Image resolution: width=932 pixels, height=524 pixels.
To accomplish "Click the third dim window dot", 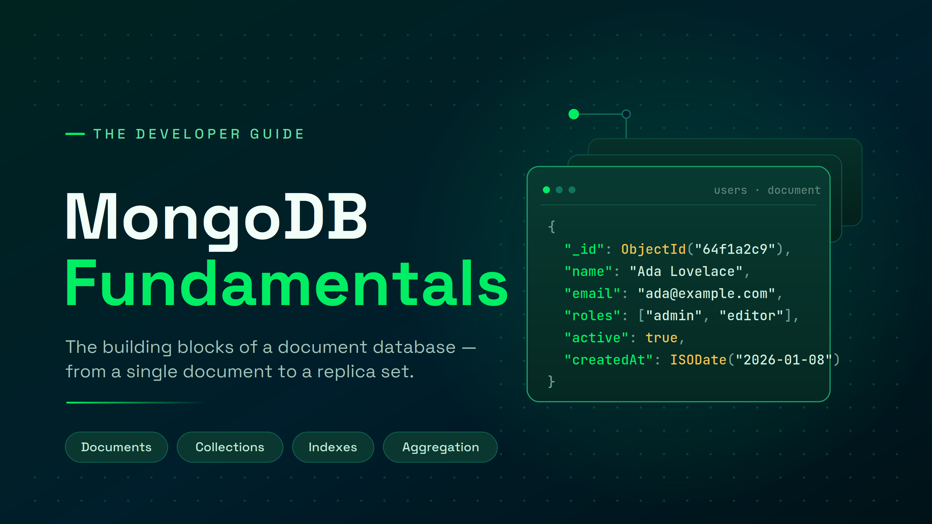I will pos(572,190).
